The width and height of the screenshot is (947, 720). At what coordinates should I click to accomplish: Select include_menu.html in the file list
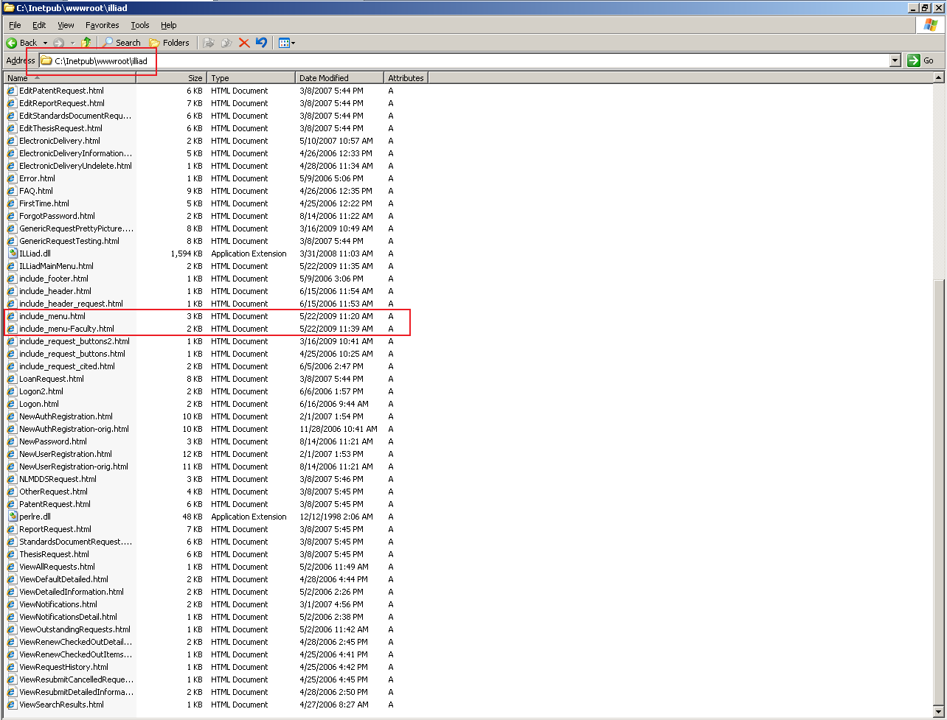coord(52,316)
